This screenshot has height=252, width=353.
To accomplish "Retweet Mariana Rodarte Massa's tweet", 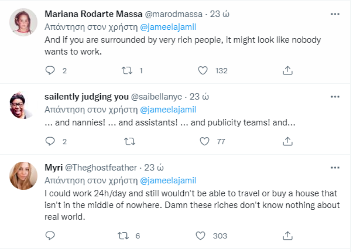I will click(x=127, y=71).
